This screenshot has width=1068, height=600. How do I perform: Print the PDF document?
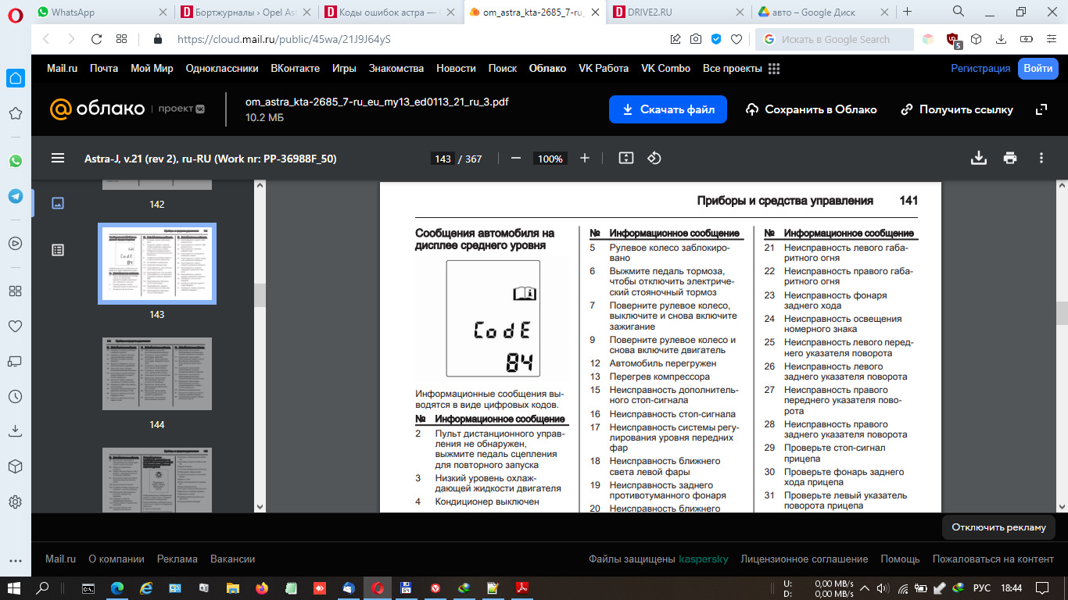pos(1010,158)
